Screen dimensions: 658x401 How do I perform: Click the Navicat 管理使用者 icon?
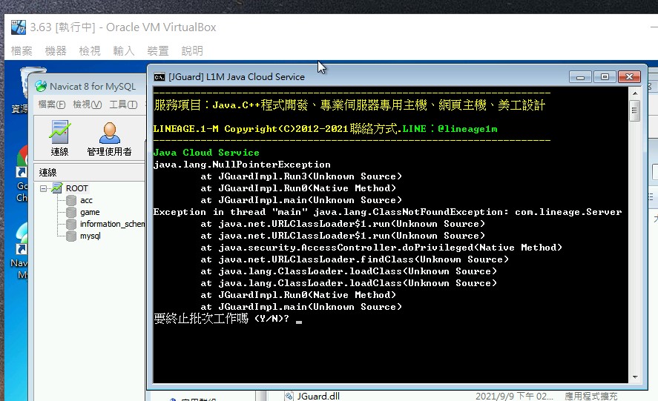109,139
